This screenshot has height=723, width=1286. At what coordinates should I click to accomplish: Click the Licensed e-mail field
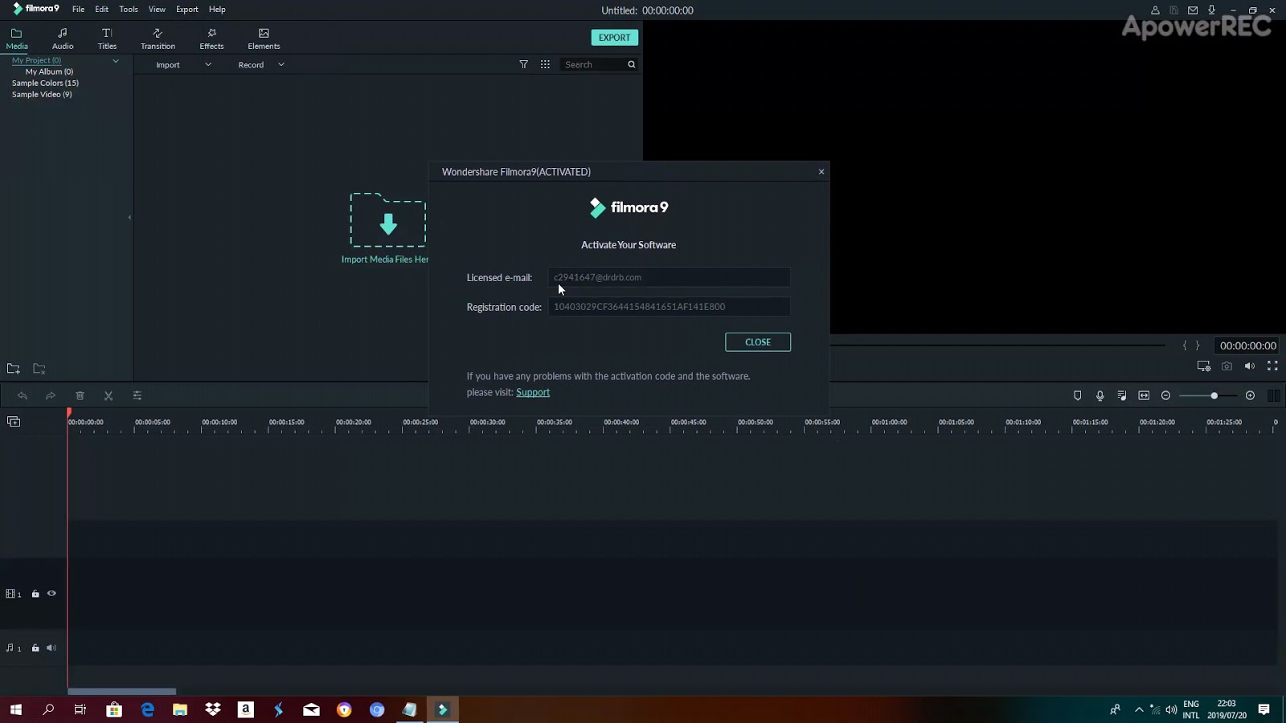(669, 277)
